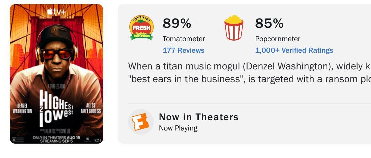
Task: Select the Tomatometer label
Action: tap(184, 39)
